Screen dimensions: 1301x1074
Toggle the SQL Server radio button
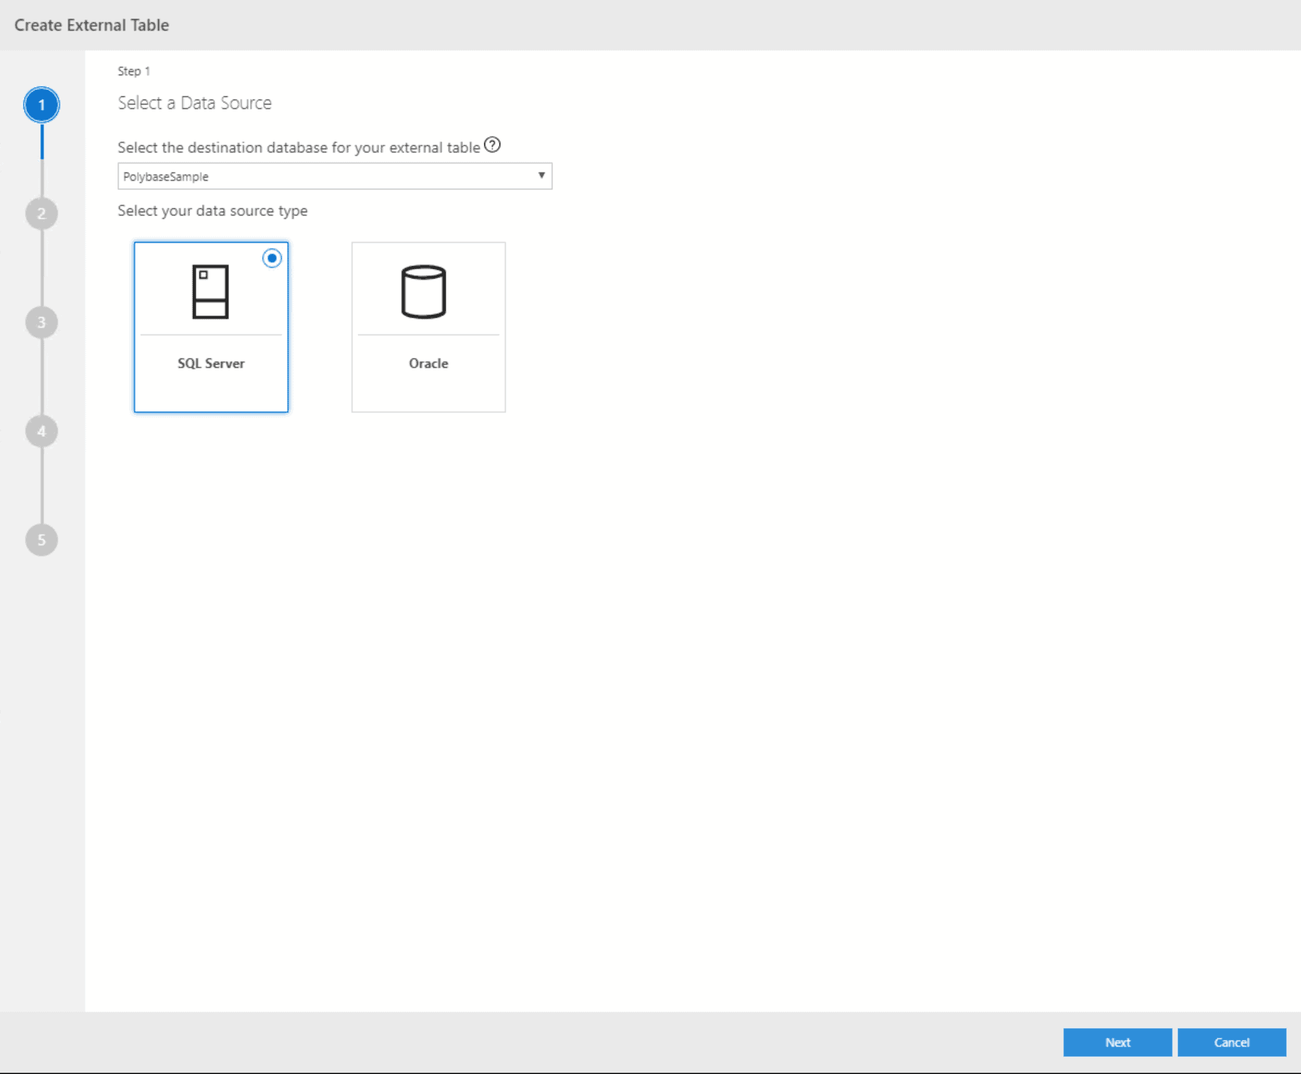pos(272,258)
